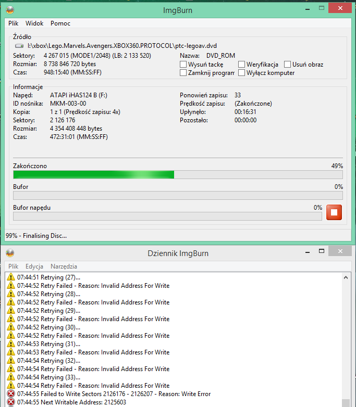The image size is (356, 407).
Task: Click the Ponowień zapisu value 33
Action: coord(238,95)
